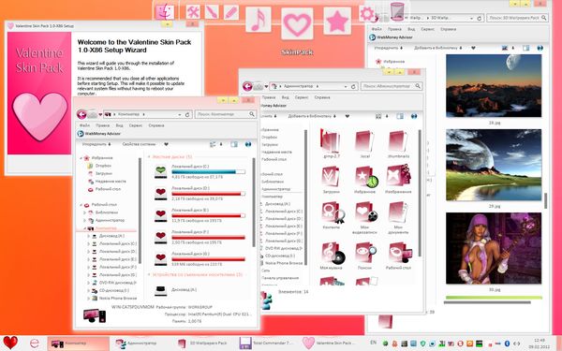Switch to Valentine Skin Pack taskbar button
Screen dimensions: 562x351
(329, 344)
